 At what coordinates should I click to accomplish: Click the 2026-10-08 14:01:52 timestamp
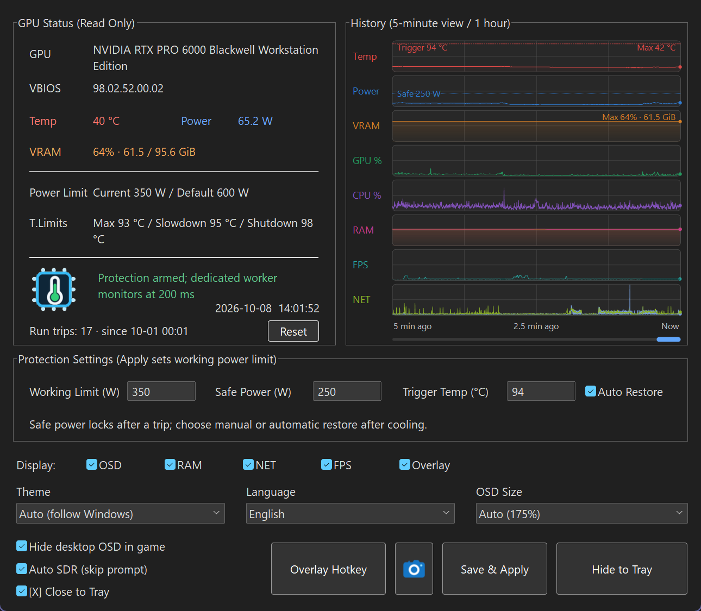point(267,308)
